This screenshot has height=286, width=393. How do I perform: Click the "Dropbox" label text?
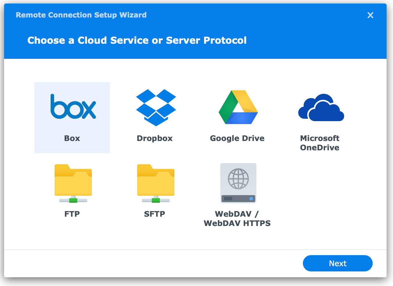(155, 138)
